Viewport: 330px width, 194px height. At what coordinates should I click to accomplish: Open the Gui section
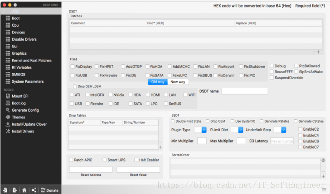15,47
